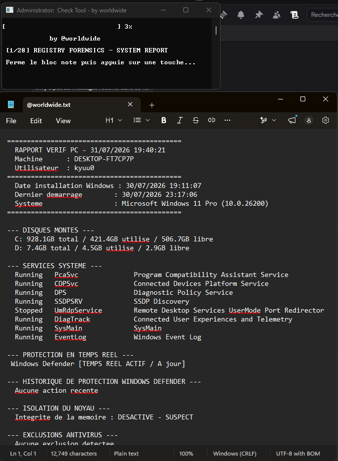Screen dimensions: 338x461
Task: Open the megaphone what's new icon in Notepad
Action: pos(292,120)
